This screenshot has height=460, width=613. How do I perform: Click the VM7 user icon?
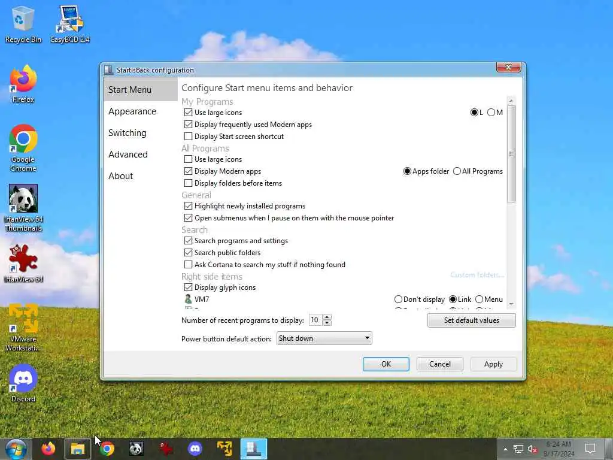(x=188, y=299)
